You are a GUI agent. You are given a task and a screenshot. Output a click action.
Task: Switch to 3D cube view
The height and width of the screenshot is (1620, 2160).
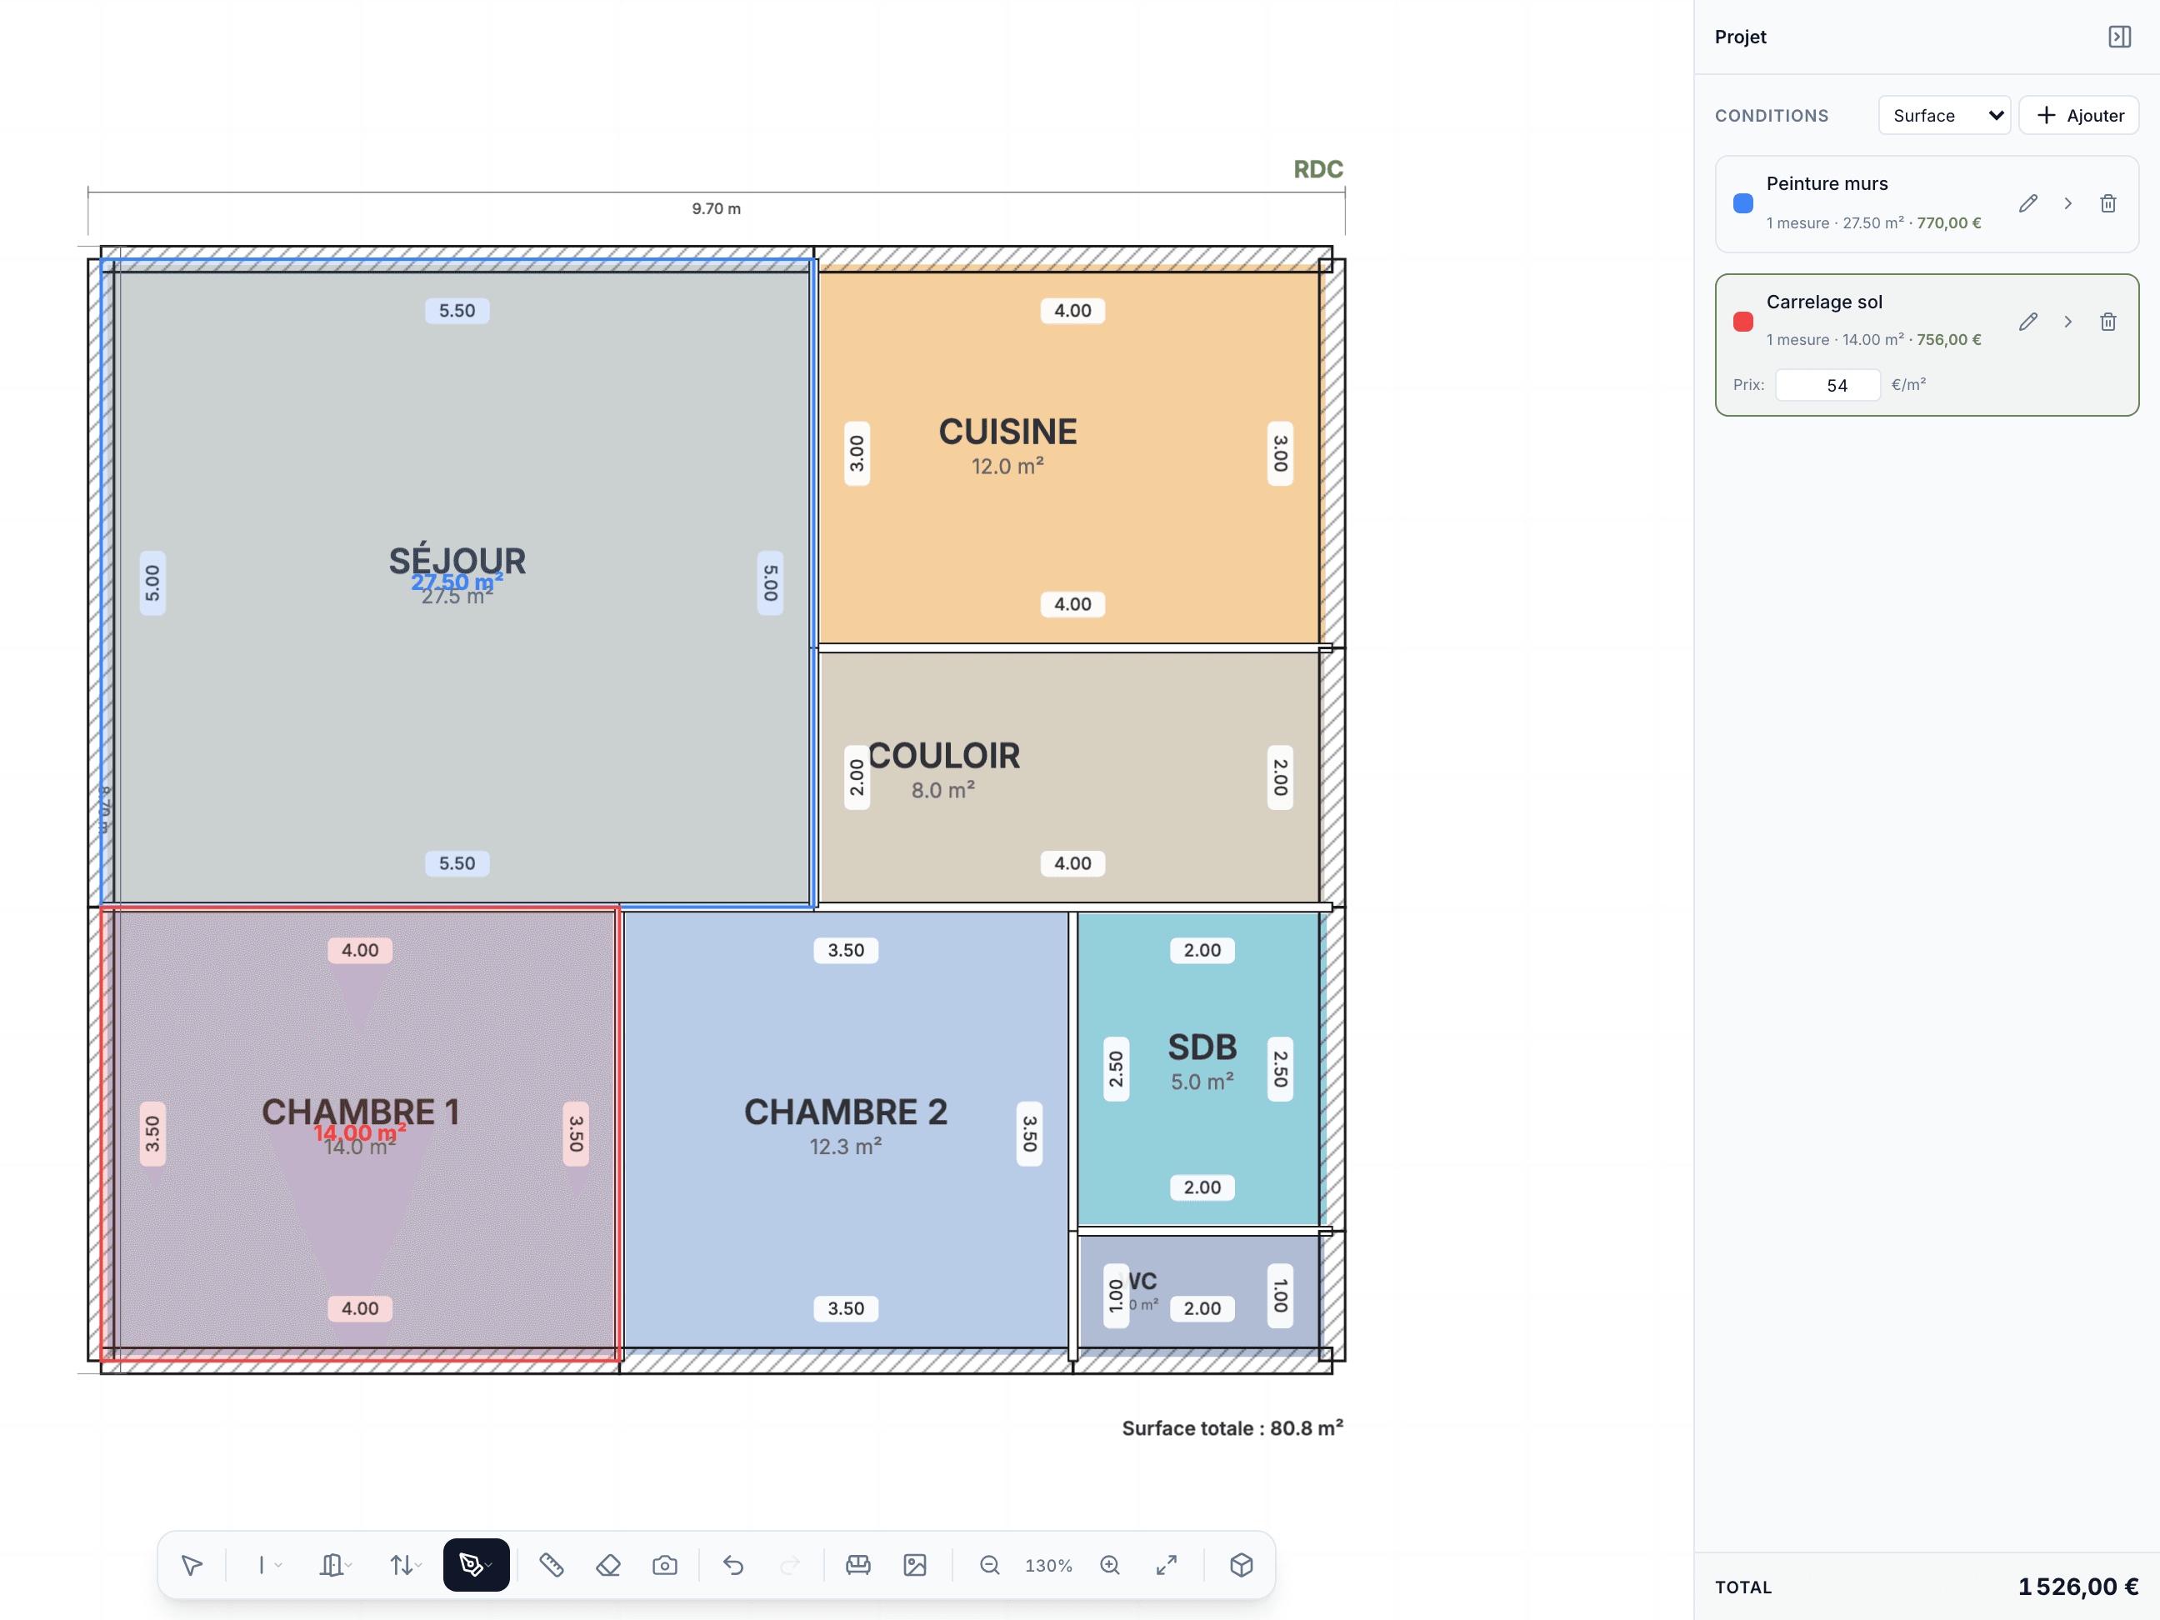(1241, 1565)
